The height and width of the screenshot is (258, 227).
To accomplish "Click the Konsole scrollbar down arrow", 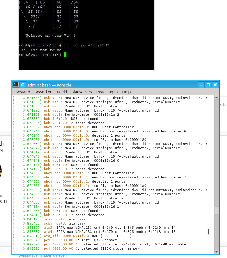I will pyautogui.click(x=217, y=252).
